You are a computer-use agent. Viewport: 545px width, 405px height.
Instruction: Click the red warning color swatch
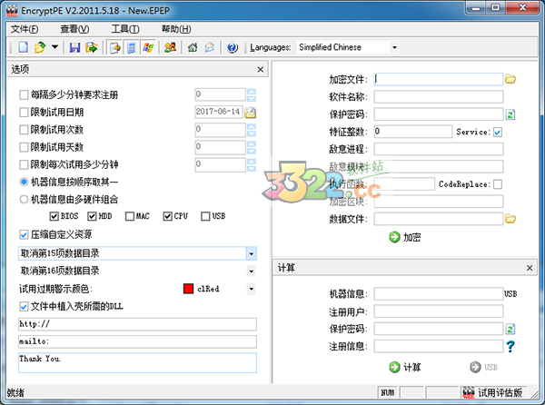point(188,289)
